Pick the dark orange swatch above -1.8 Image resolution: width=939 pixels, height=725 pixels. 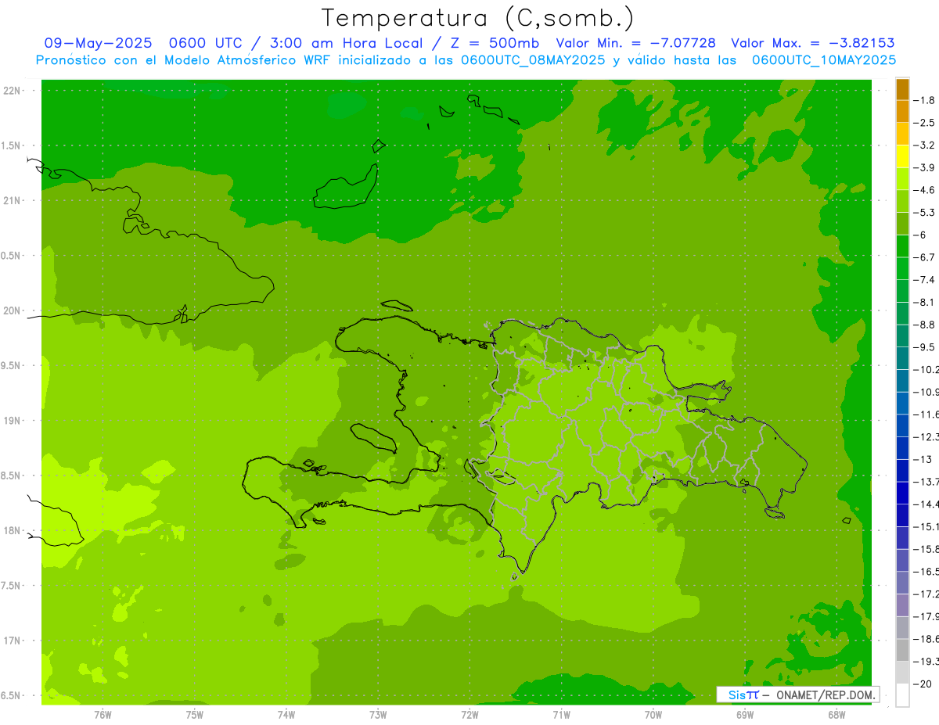click(902, 89)
